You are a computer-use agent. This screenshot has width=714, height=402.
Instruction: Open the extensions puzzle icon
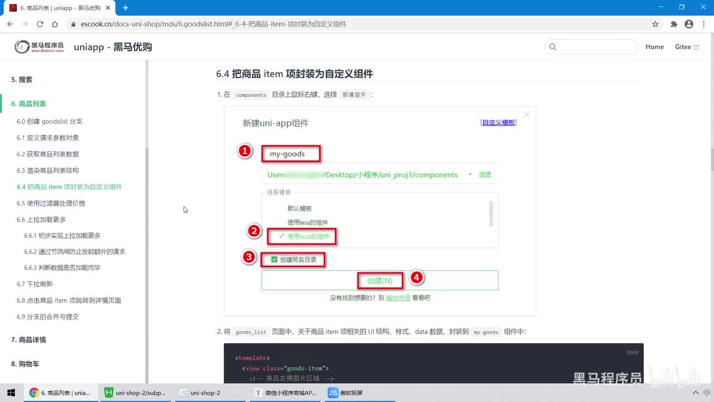click(674, 24)
